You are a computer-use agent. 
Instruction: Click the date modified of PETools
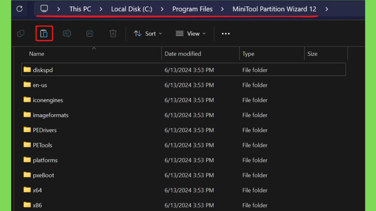click(189, 145)
